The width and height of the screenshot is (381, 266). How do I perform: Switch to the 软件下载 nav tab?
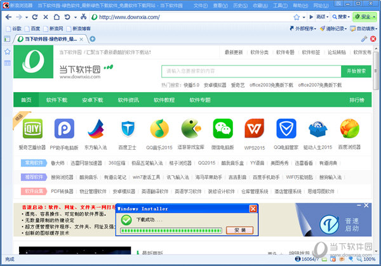(x=57, y=100)
